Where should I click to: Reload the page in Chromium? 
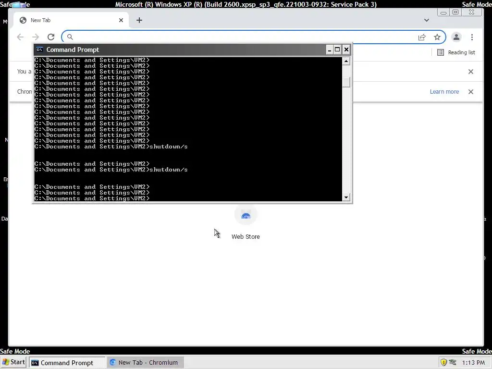point(51,37)
